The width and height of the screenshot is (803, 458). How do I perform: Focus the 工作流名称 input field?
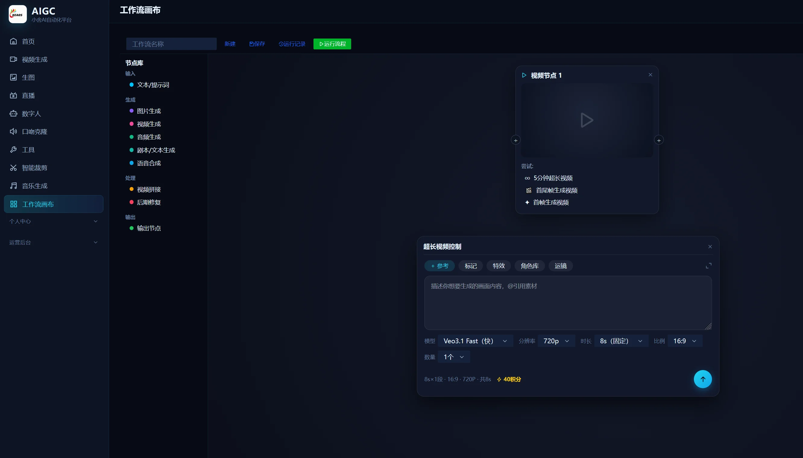click(x=171, y=44)
